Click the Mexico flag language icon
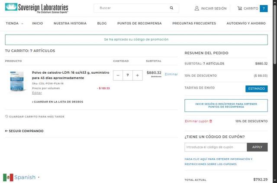The image size is (277, 183). [8, 177]
